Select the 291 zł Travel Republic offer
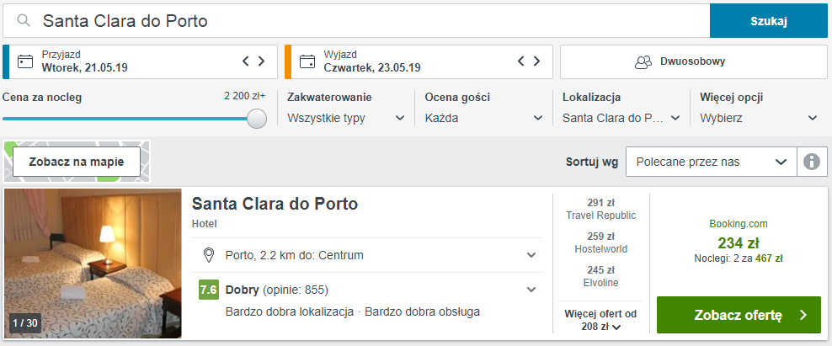 [x=600, y=209]
